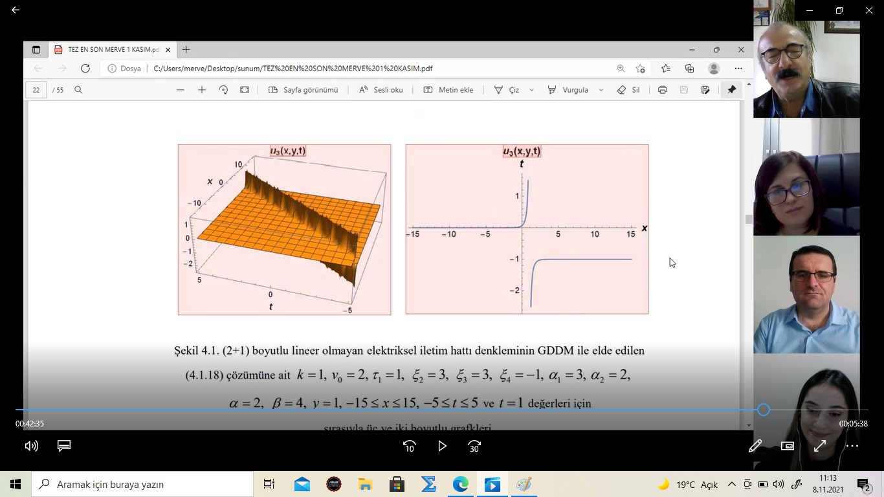Open the pencil edit options in player
Screen dimensions: 884x497
pos(755,446)
